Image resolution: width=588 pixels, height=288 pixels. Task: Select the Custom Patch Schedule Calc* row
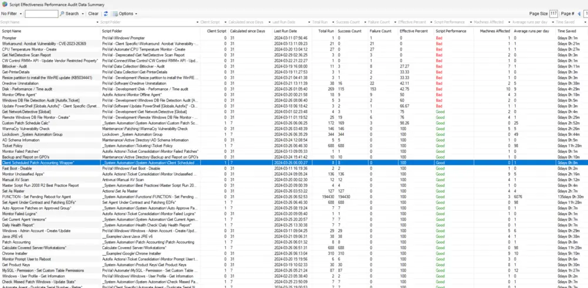[294, 123]
